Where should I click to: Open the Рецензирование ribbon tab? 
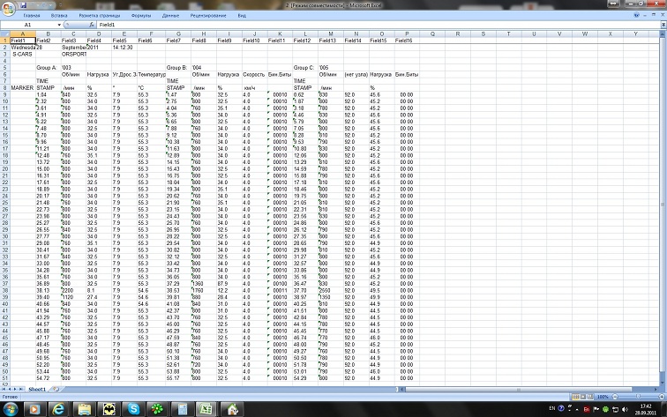(x=208, y=15)
